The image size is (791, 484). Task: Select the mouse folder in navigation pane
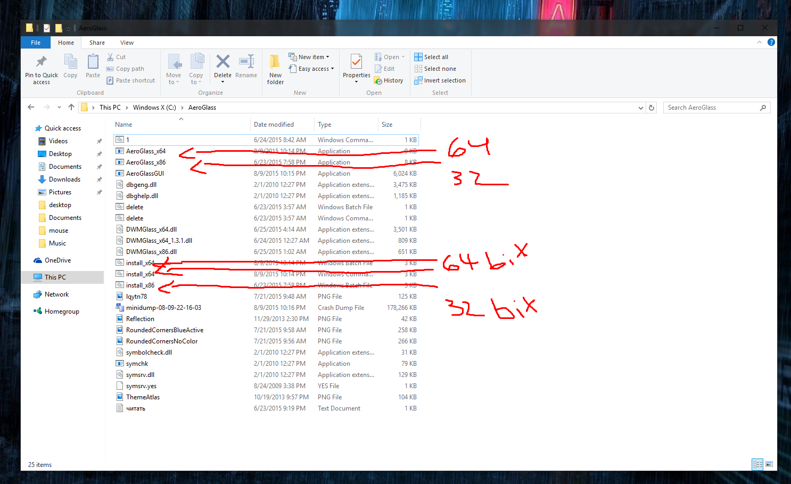(x=59, y=231)
